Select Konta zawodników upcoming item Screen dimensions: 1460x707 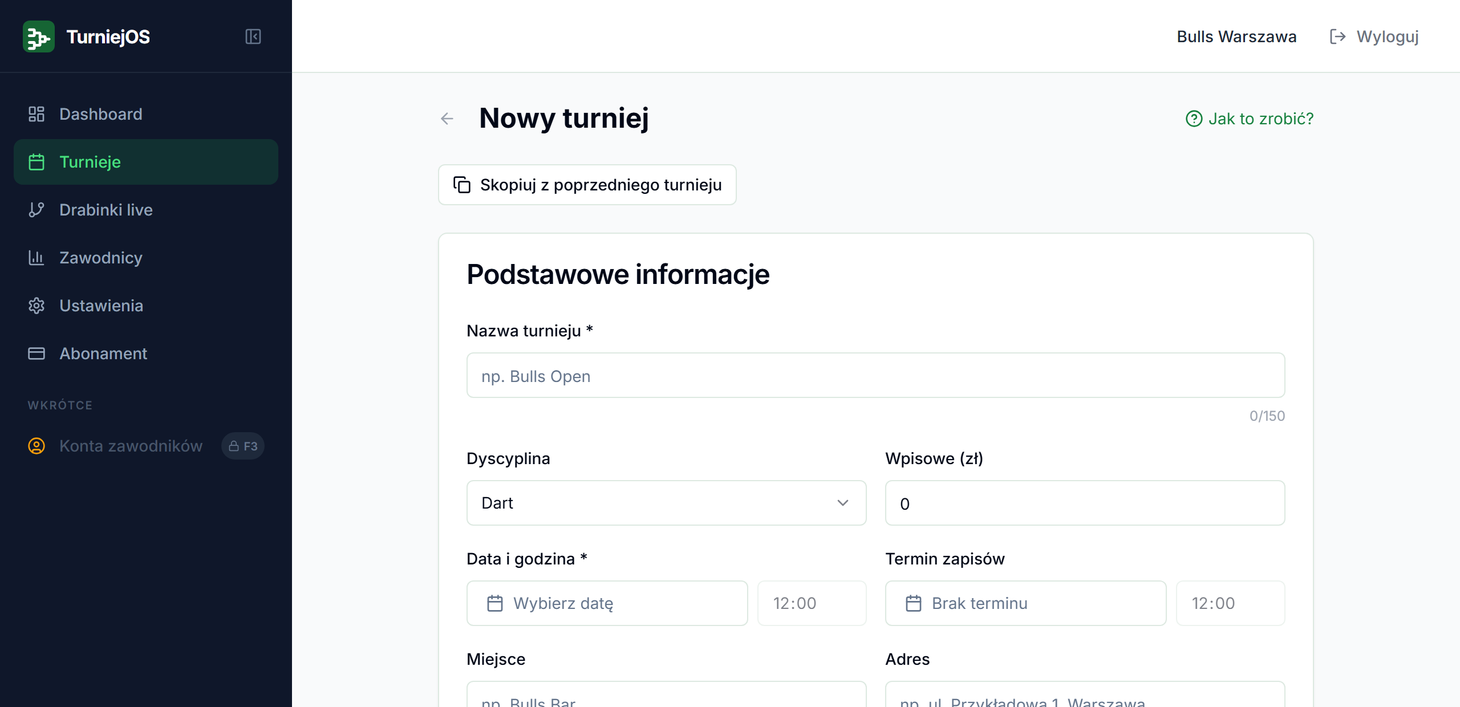[x=146, y=446]
